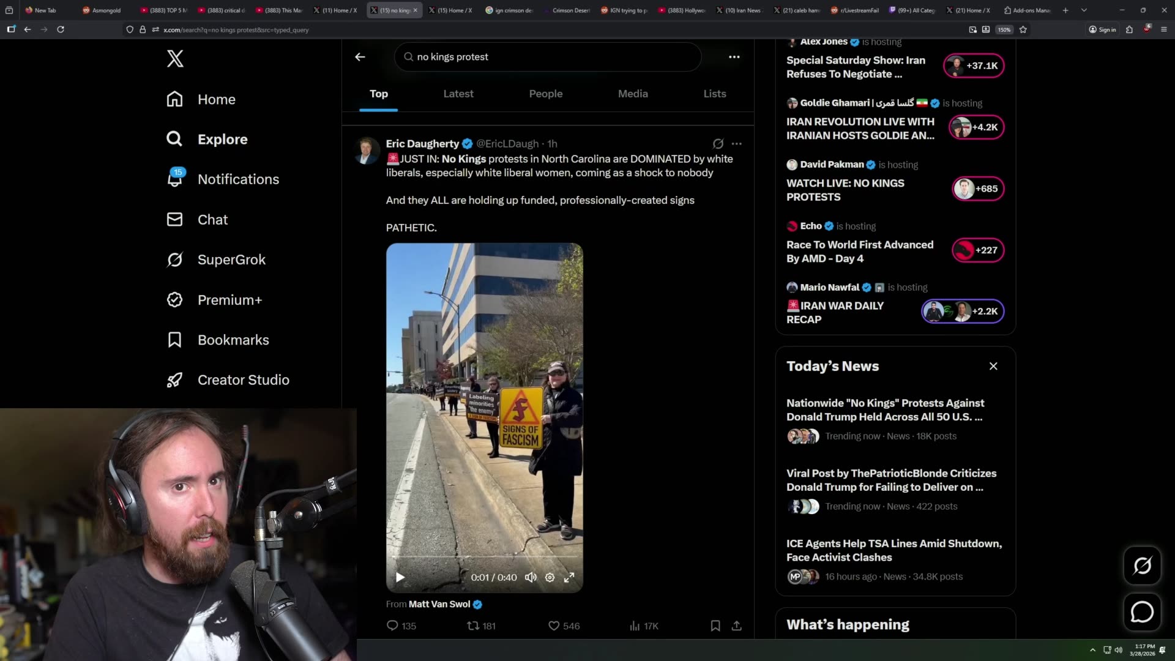Play the protest video
The image size is (1175, 661).
click(400, 577)
